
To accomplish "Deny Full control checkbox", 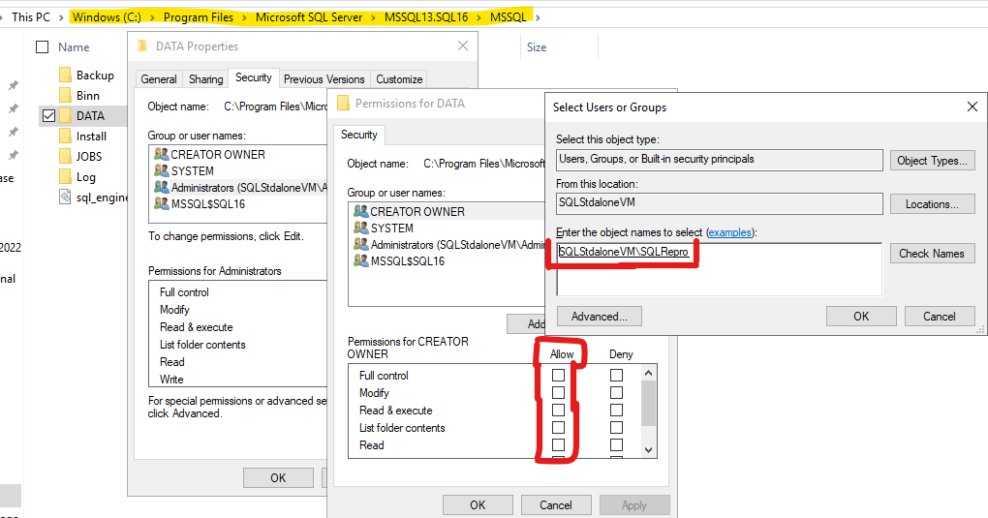I will 616,375.
